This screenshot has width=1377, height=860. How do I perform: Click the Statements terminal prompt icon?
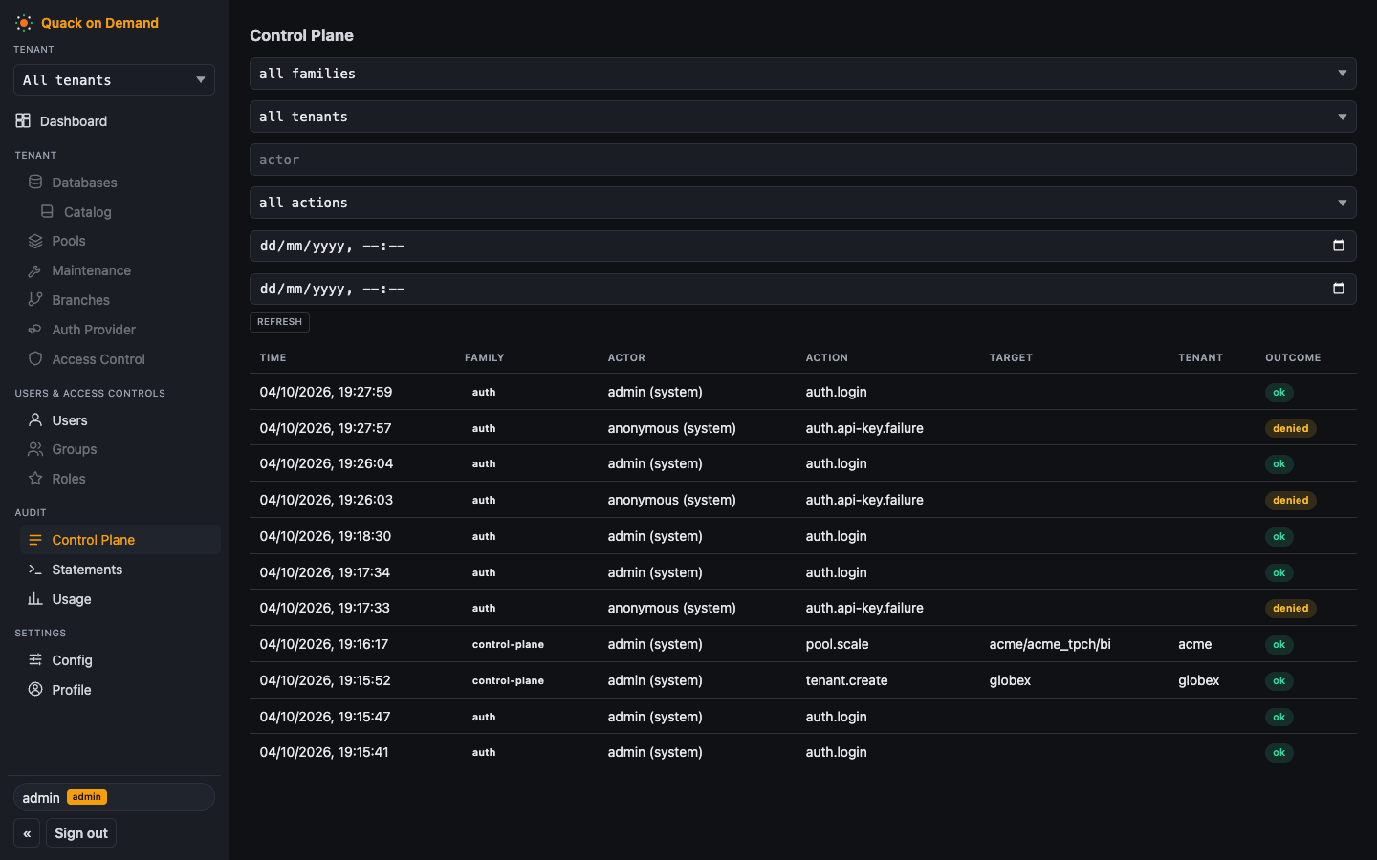(35, 569)
